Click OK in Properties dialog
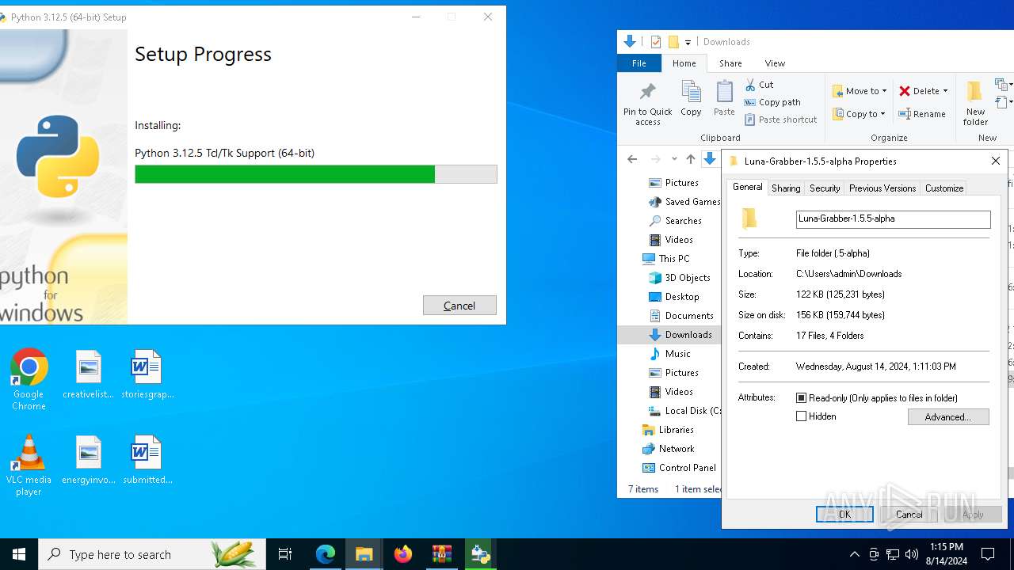 click(x=844, y=514)
